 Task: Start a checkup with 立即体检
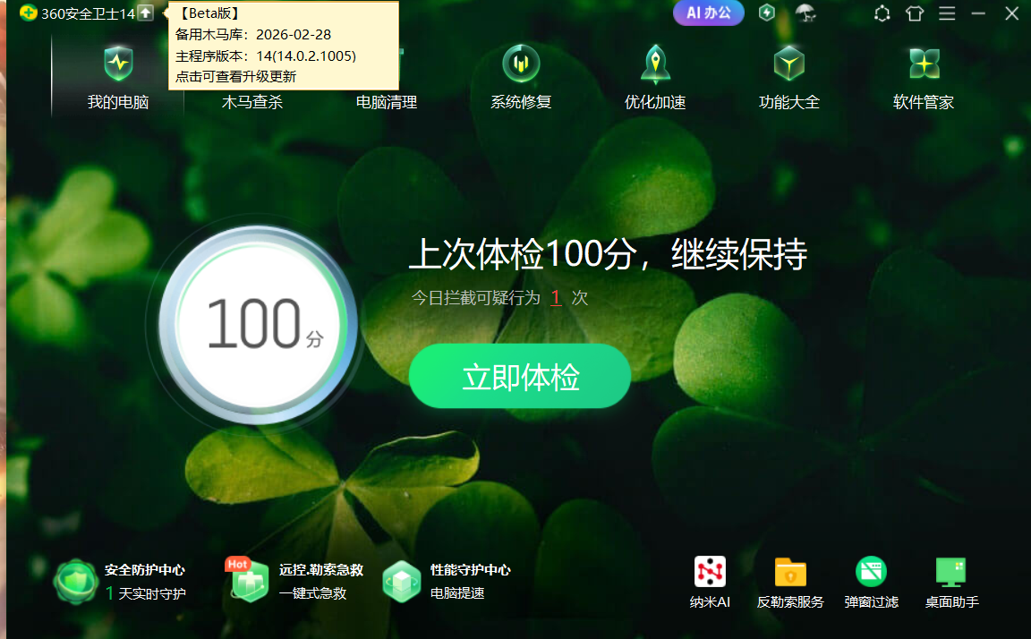tap(519, 376)
